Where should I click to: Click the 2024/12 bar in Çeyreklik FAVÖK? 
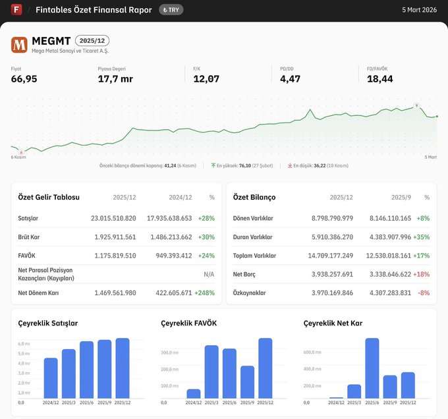[194, 393]
